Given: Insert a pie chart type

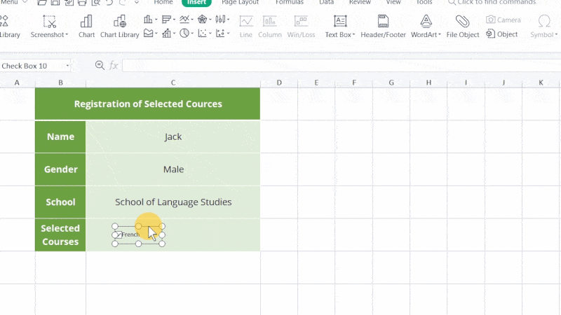Looking at the screenshot, I should (x=184, y=34).
